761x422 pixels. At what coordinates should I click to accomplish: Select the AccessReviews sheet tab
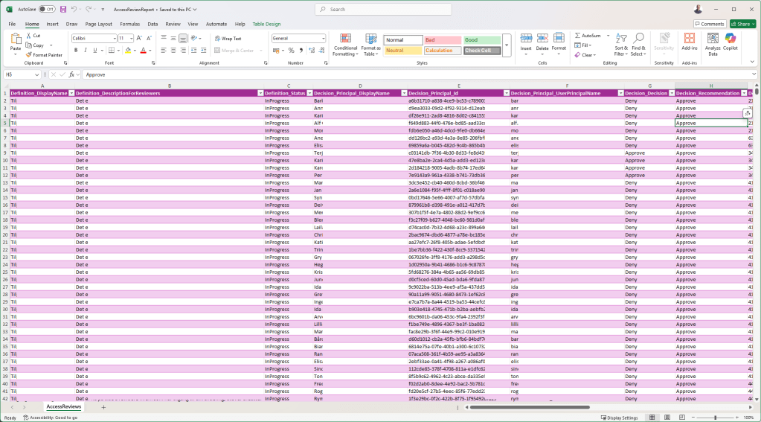tap(63, 407)
